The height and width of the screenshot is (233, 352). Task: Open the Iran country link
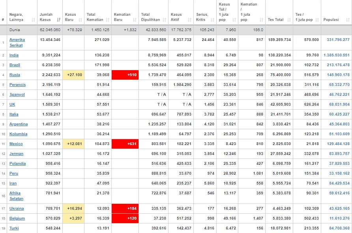[13, 183]
